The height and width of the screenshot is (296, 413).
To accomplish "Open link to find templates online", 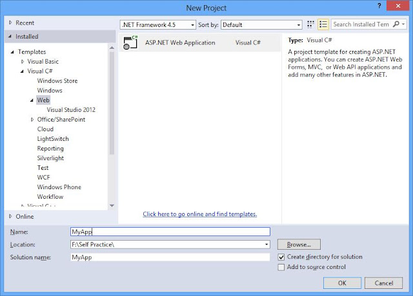I will pos(200,214).
